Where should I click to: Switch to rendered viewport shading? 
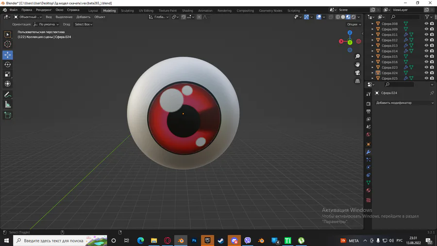353,17
